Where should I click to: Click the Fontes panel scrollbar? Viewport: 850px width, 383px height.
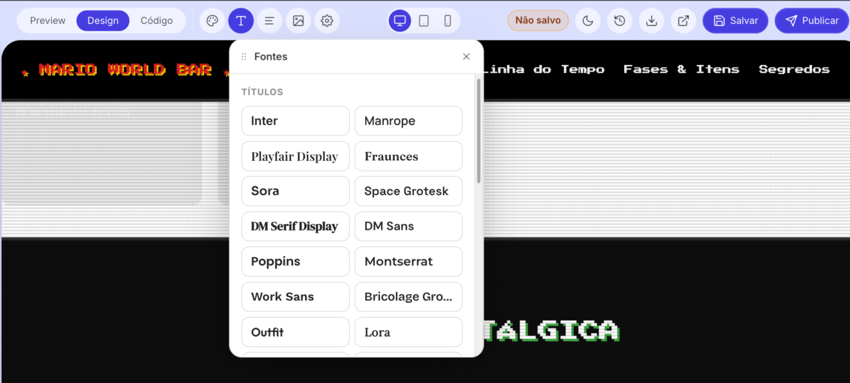(x=478, y=131)
